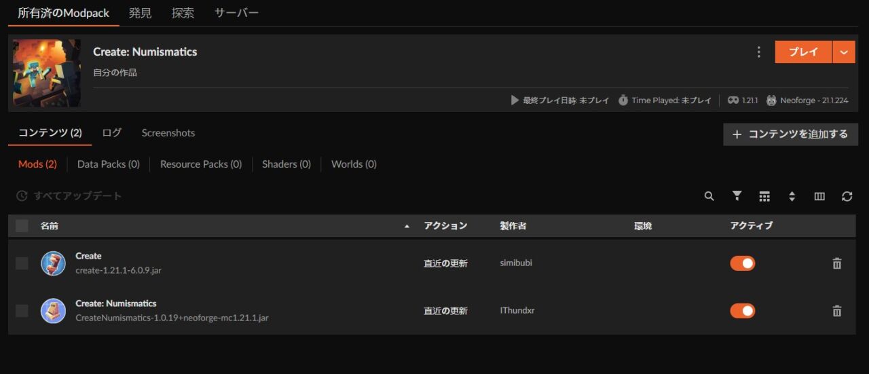
Task: Check the select-all header checkbox
Action: tap(22, 226)
